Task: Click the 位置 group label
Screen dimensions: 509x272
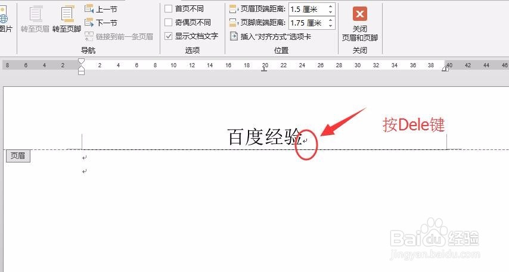Action: click(281, 50)
